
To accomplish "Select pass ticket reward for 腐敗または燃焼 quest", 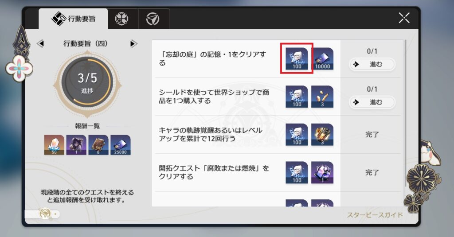I will click(322, 172).
